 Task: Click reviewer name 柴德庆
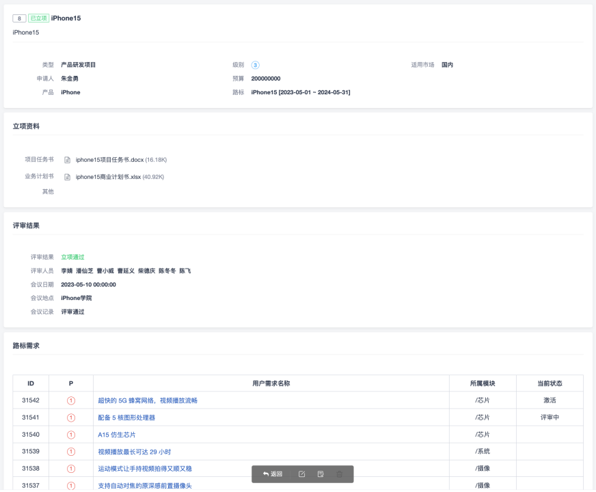coord(147,271)
